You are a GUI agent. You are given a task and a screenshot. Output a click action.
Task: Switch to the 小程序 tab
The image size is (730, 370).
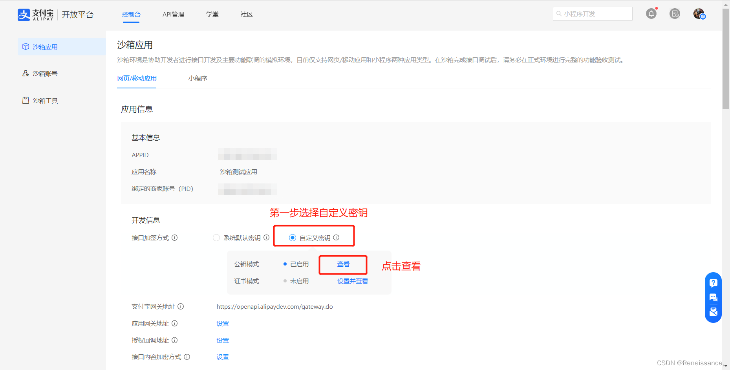[198, 78]
